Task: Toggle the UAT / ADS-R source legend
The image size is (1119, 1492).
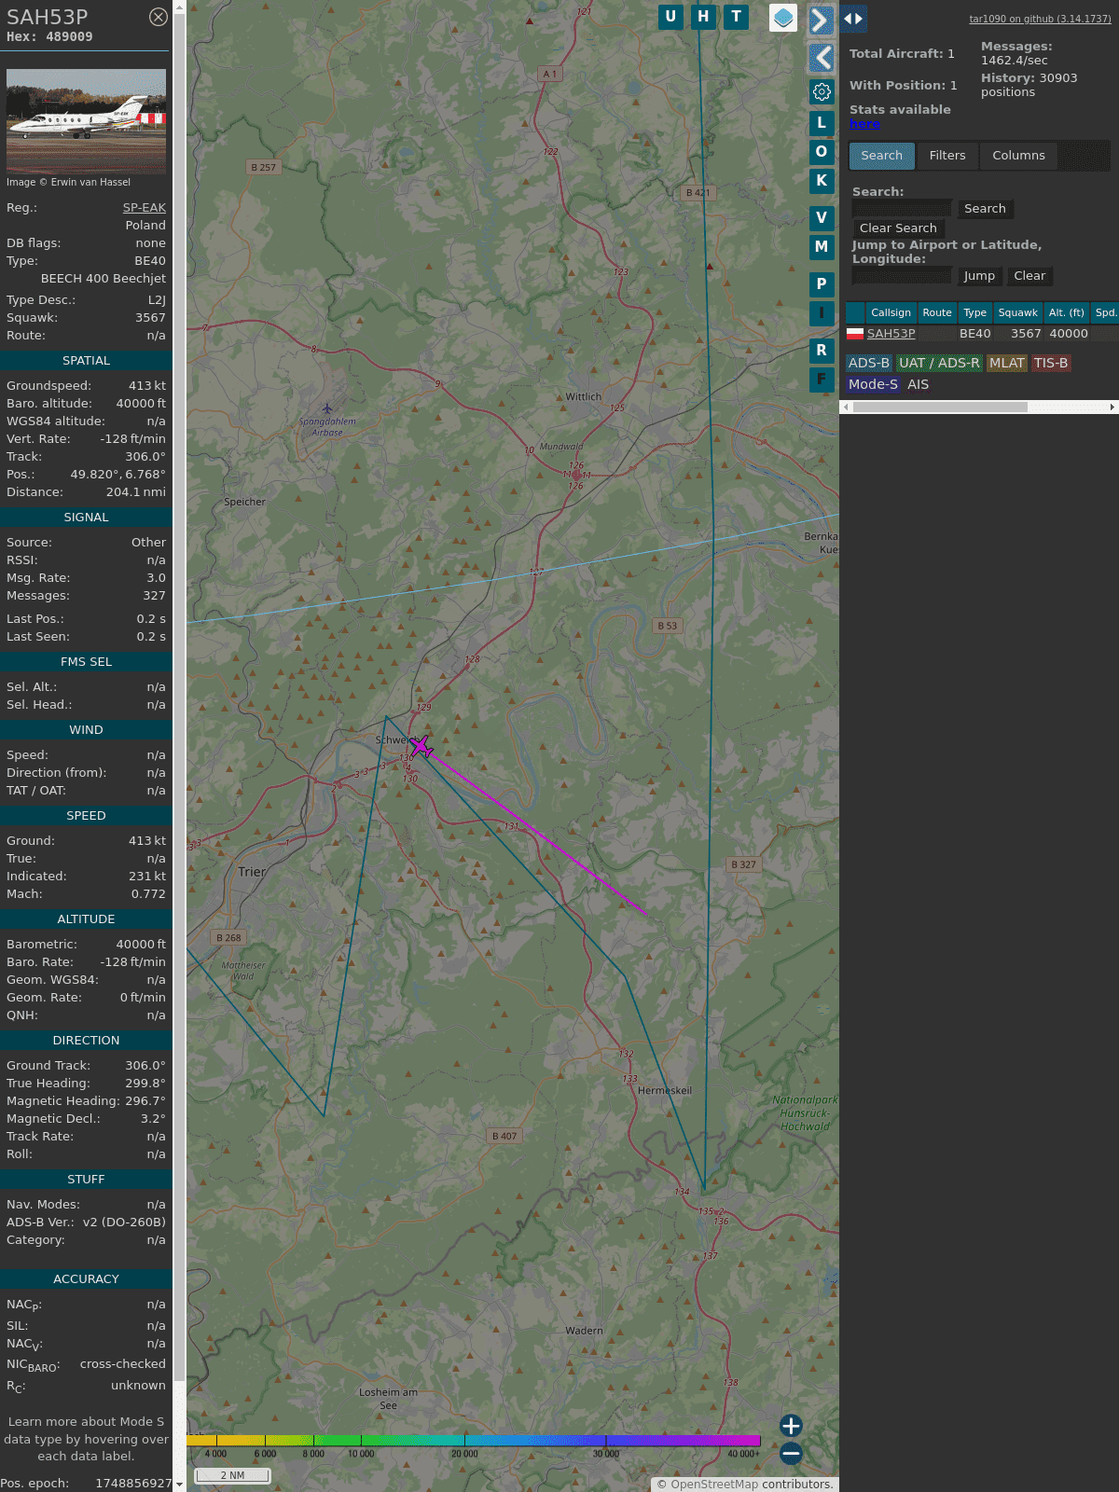Action: pyautogui.click(x=939, y=364)
